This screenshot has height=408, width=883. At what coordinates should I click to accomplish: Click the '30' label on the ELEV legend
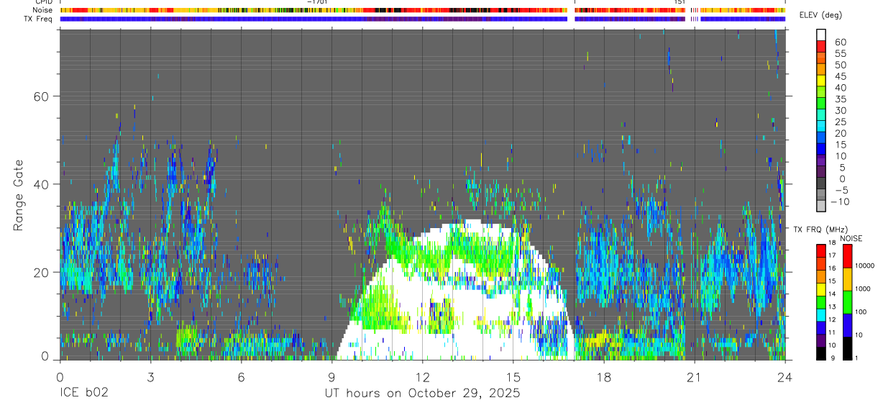pyautogui.click(x=839, y=110)
